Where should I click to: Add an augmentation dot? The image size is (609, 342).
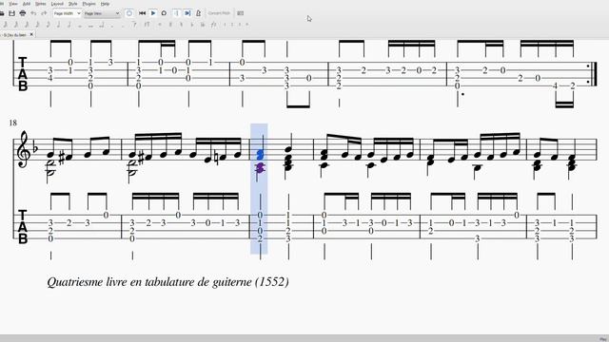[x=112, y=26]
